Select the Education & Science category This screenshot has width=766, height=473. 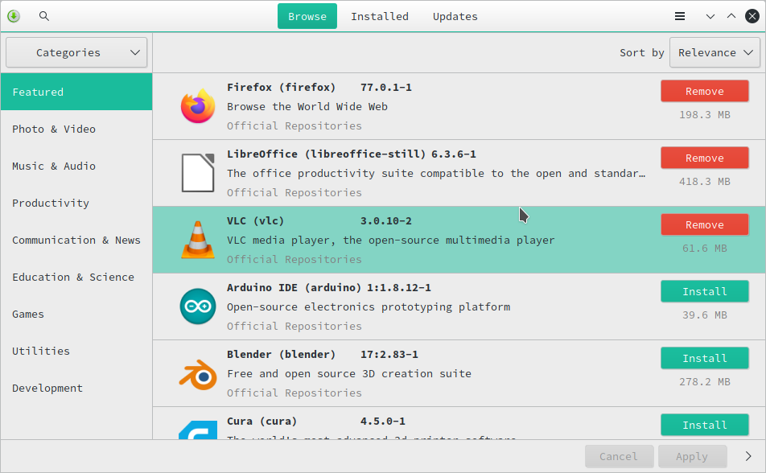pyautogui.click(x=76, y=277)
